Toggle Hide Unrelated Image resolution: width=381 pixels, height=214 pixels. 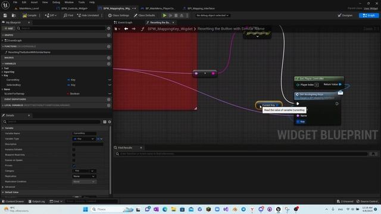click(x=88, y=15)
